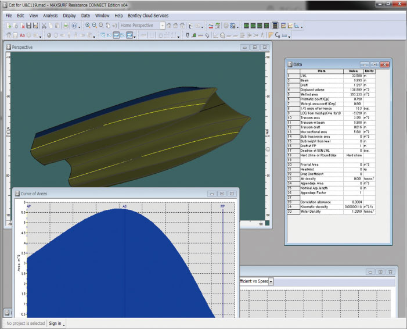The image size is (407, 329).
Task: Expand the graph toolbar overflow arrow
Action: 301,26
